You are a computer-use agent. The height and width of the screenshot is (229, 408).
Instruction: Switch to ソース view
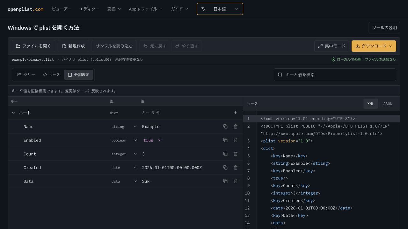tap(51, 75)
